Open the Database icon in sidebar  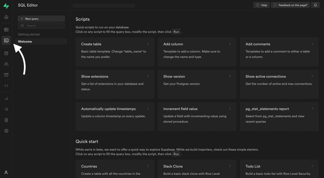(x=6, y=53)
